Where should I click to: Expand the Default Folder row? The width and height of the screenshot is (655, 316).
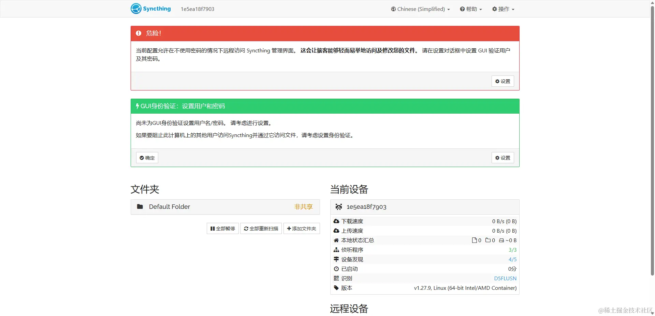coord(225,207)
